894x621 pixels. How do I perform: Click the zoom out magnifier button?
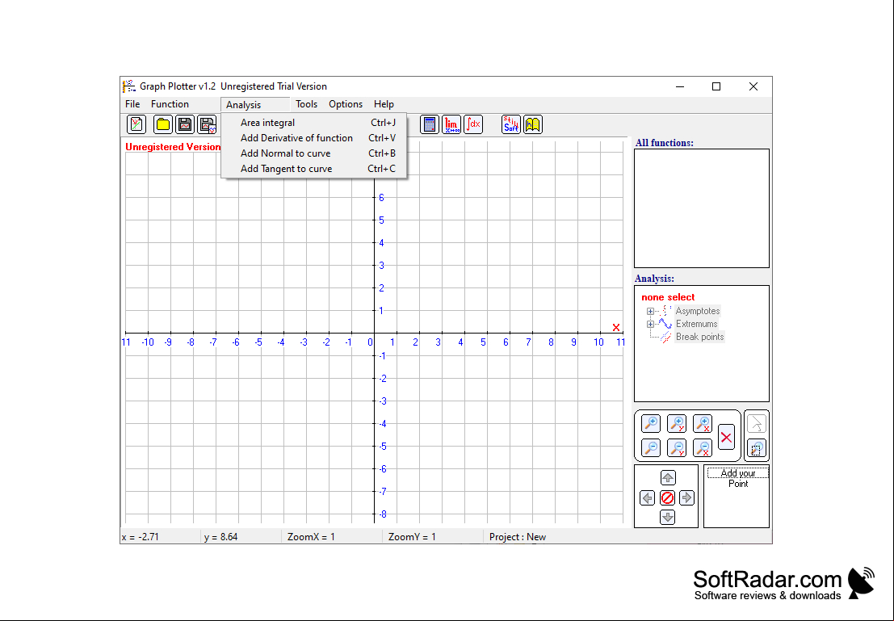[x=651, y=447]
